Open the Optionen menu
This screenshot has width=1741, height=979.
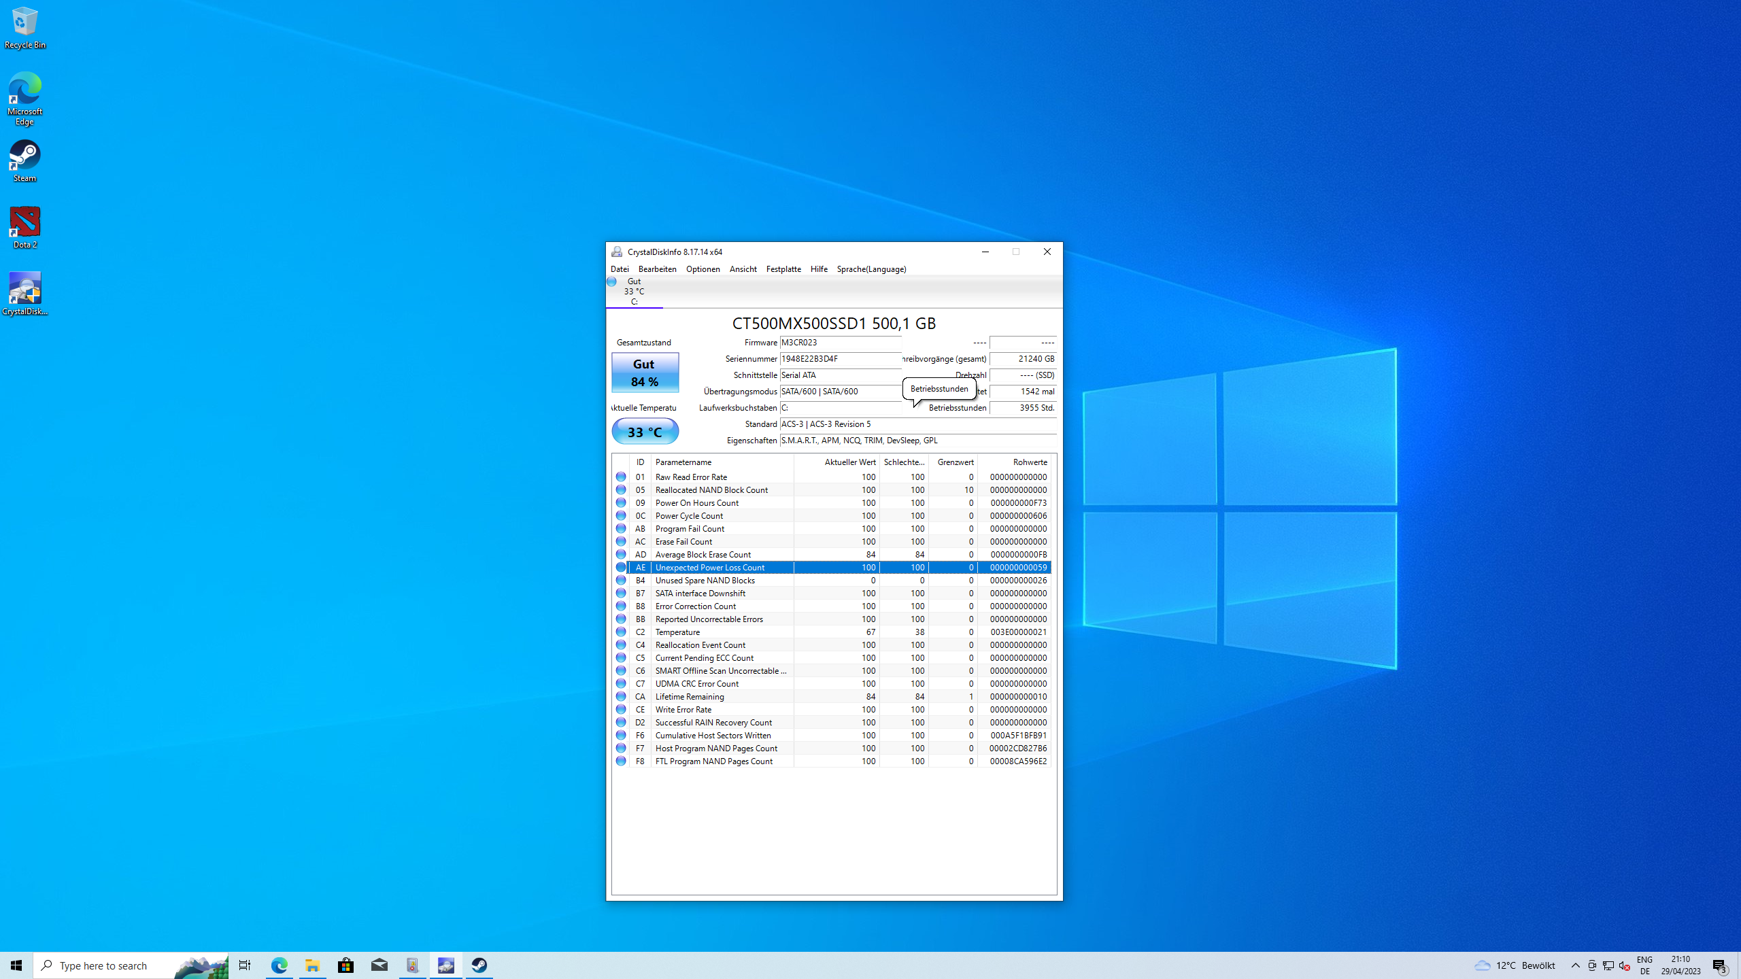703,269
